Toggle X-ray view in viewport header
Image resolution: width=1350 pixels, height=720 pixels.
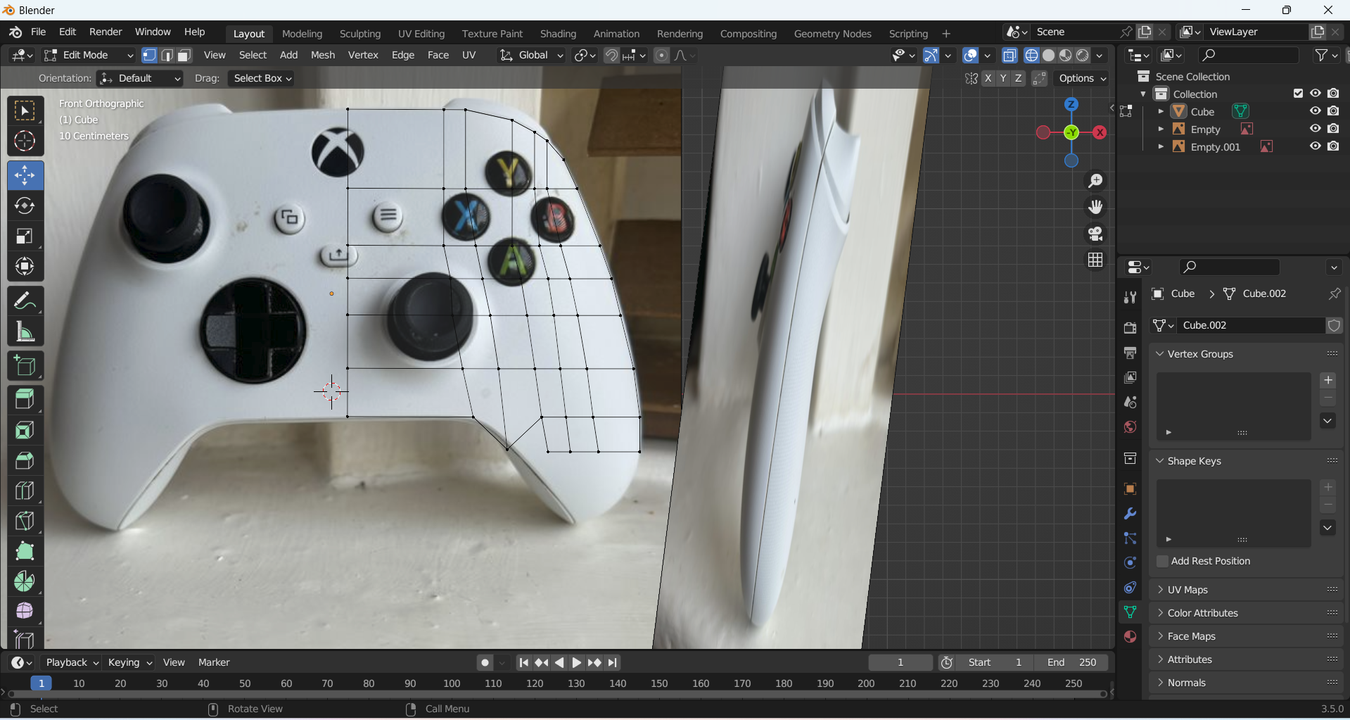click(x=1010, y=56)
